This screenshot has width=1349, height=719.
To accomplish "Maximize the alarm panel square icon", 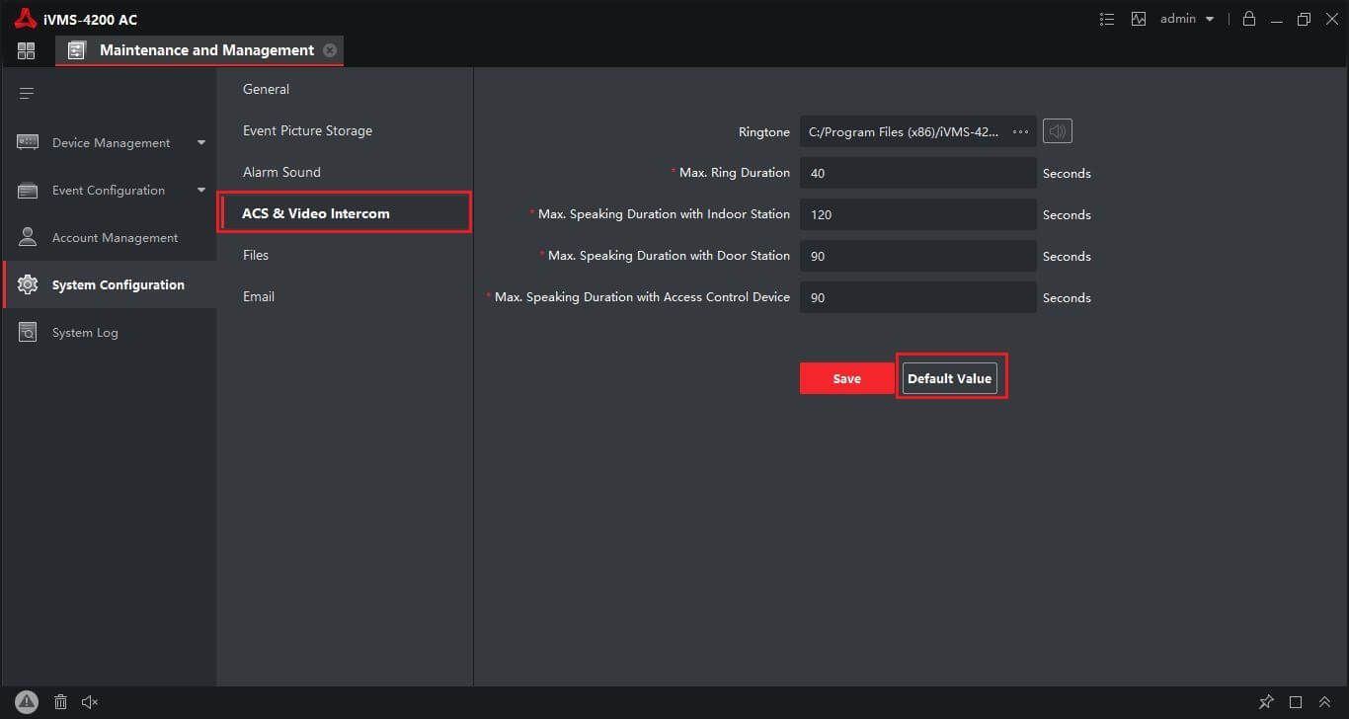I will [1296, 702].
